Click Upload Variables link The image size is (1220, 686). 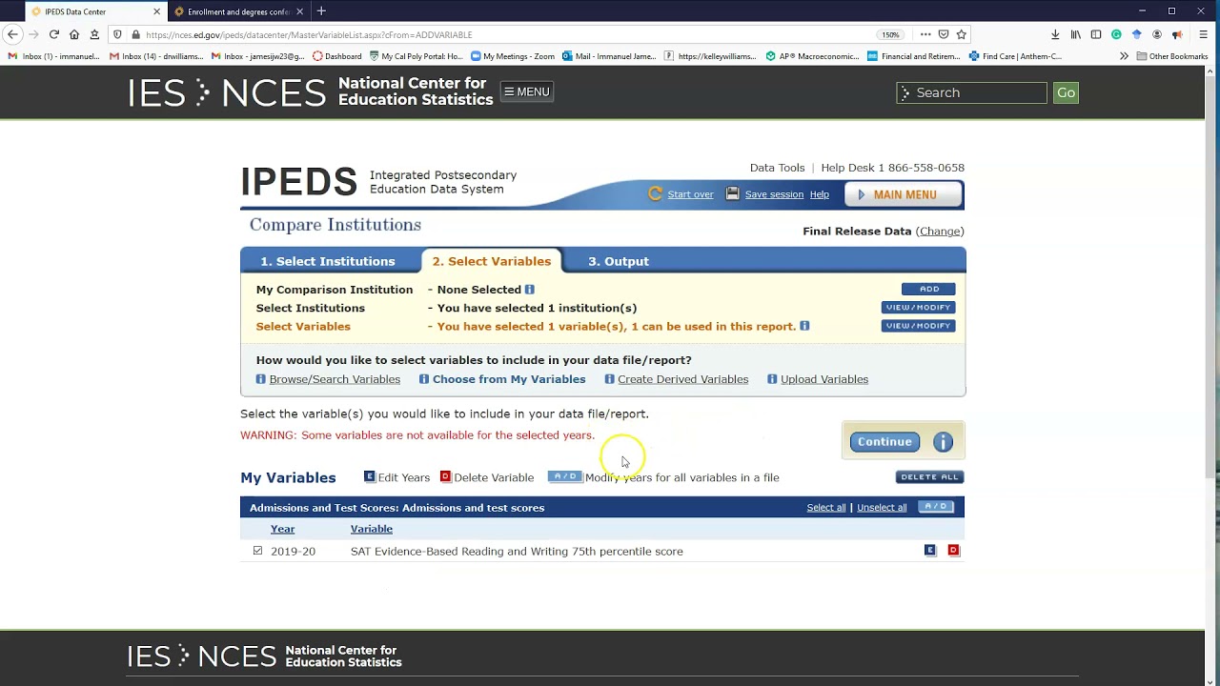tap(824, 379)
